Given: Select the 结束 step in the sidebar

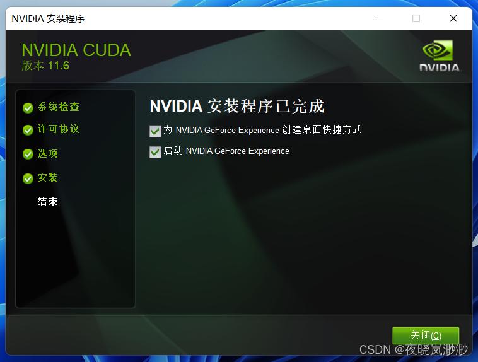Looking at the screenshot, I should 47,201.
